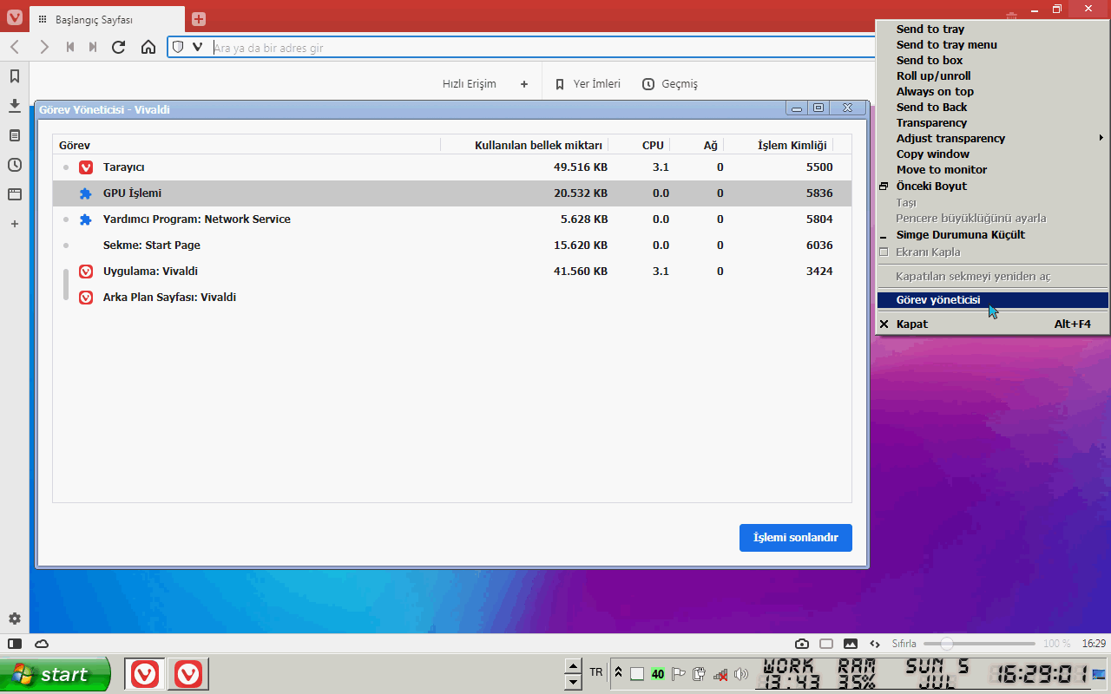
Task: Add a web panel to the sidebar
Action: pyautogui.click(x=15, y=224)
